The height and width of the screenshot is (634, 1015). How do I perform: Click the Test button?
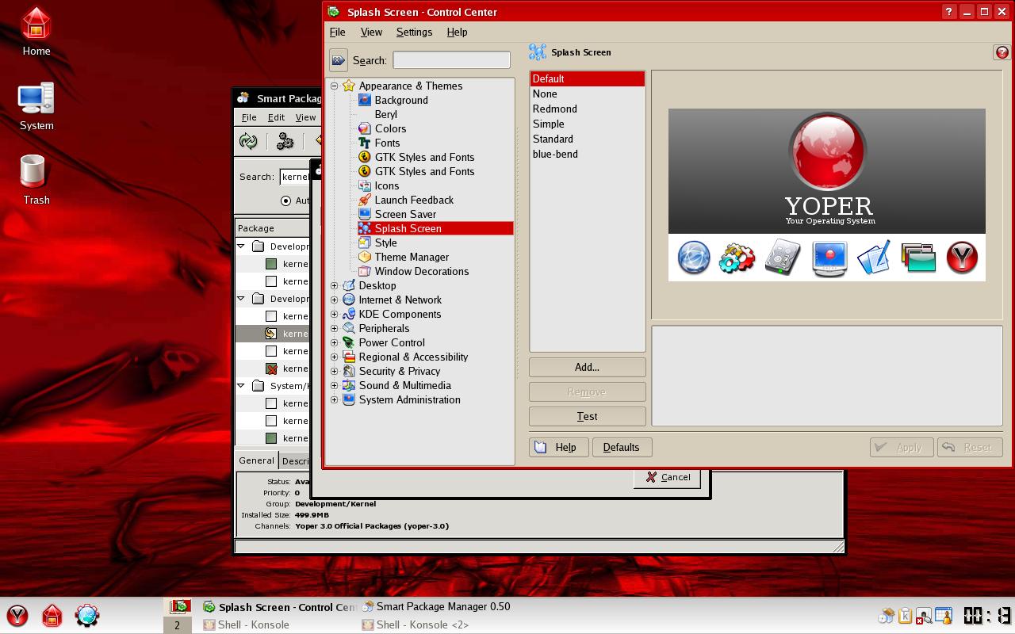pyautogui.click(x=587, y=416)
